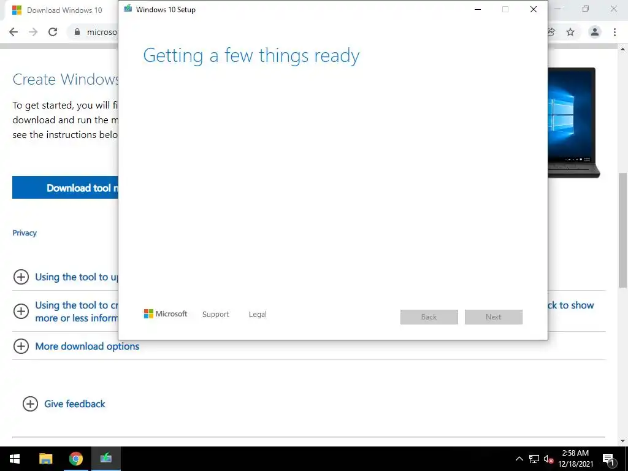Open the notification center icon
Viewport: 628px width, 471px height.
tap(608, 459)
